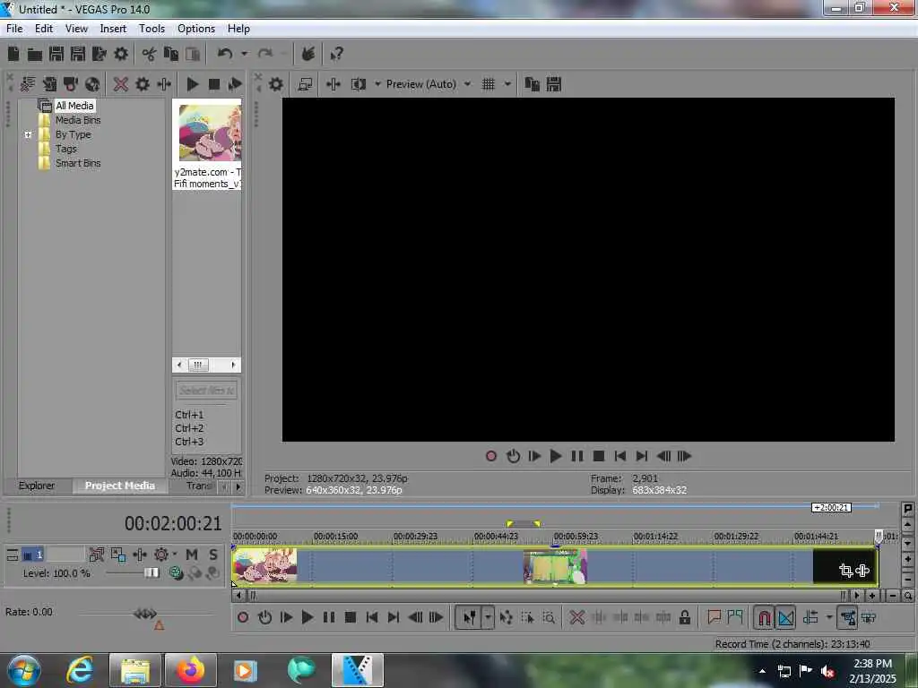The image size is (918, 688).
Task: Pause playback in timeline transport
Action: [x=328, y=617]
